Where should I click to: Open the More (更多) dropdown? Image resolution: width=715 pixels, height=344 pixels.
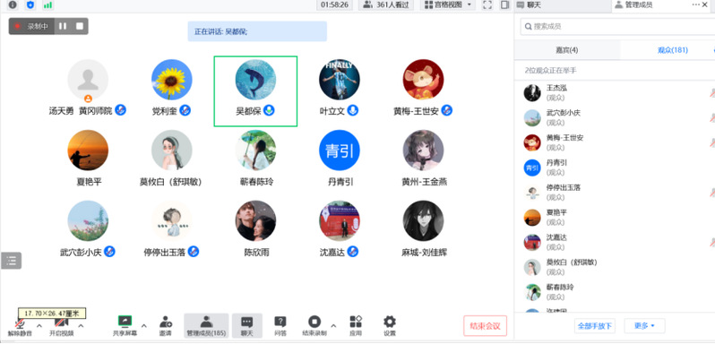tap(644, 326)
